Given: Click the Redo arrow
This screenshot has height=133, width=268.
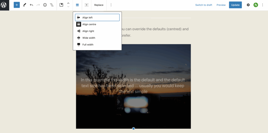Looking at the screenshot, I should click(x=38, y=5).
